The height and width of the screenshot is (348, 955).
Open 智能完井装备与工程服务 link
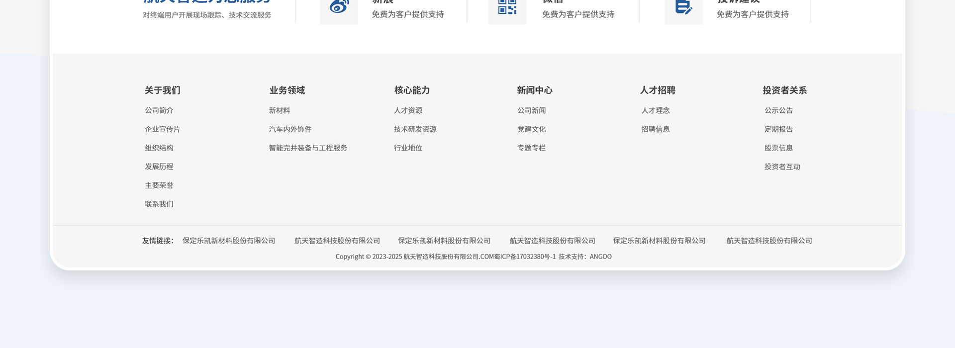tap(308, 148)
